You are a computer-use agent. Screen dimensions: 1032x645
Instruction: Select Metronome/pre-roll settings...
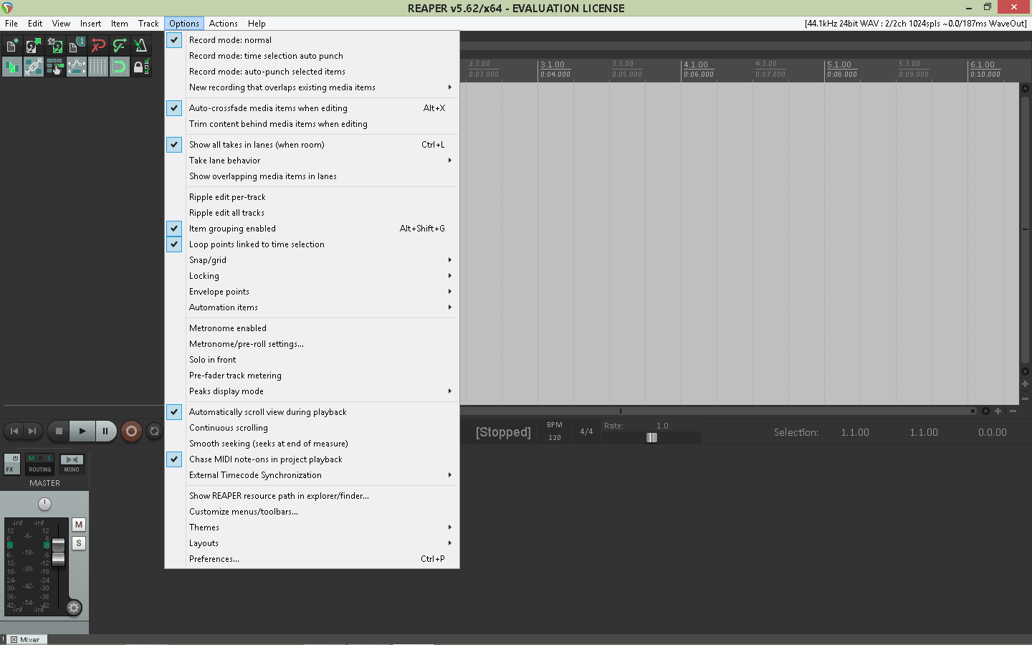[312, 344]
